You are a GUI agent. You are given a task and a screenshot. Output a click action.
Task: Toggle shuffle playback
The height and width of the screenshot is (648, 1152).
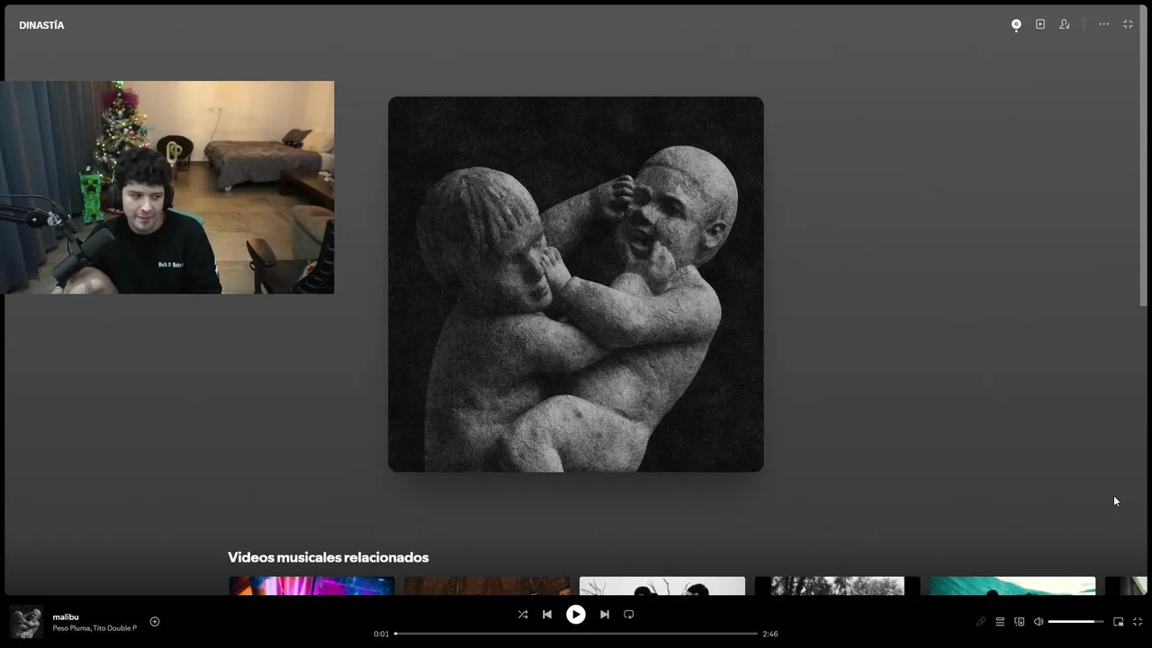coord(523,615)
